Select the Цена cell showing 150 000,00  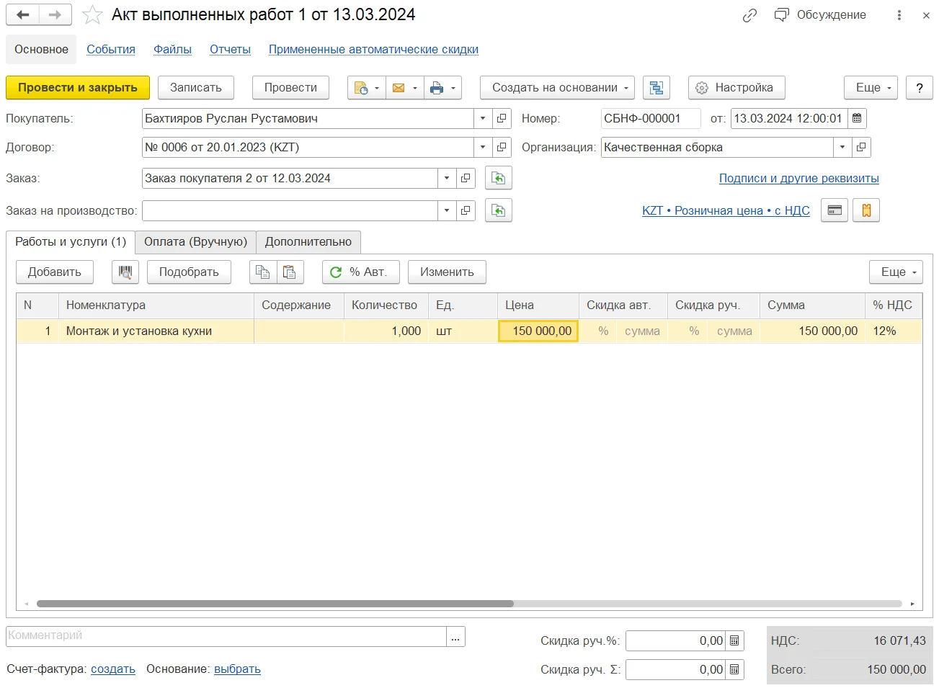538,331
